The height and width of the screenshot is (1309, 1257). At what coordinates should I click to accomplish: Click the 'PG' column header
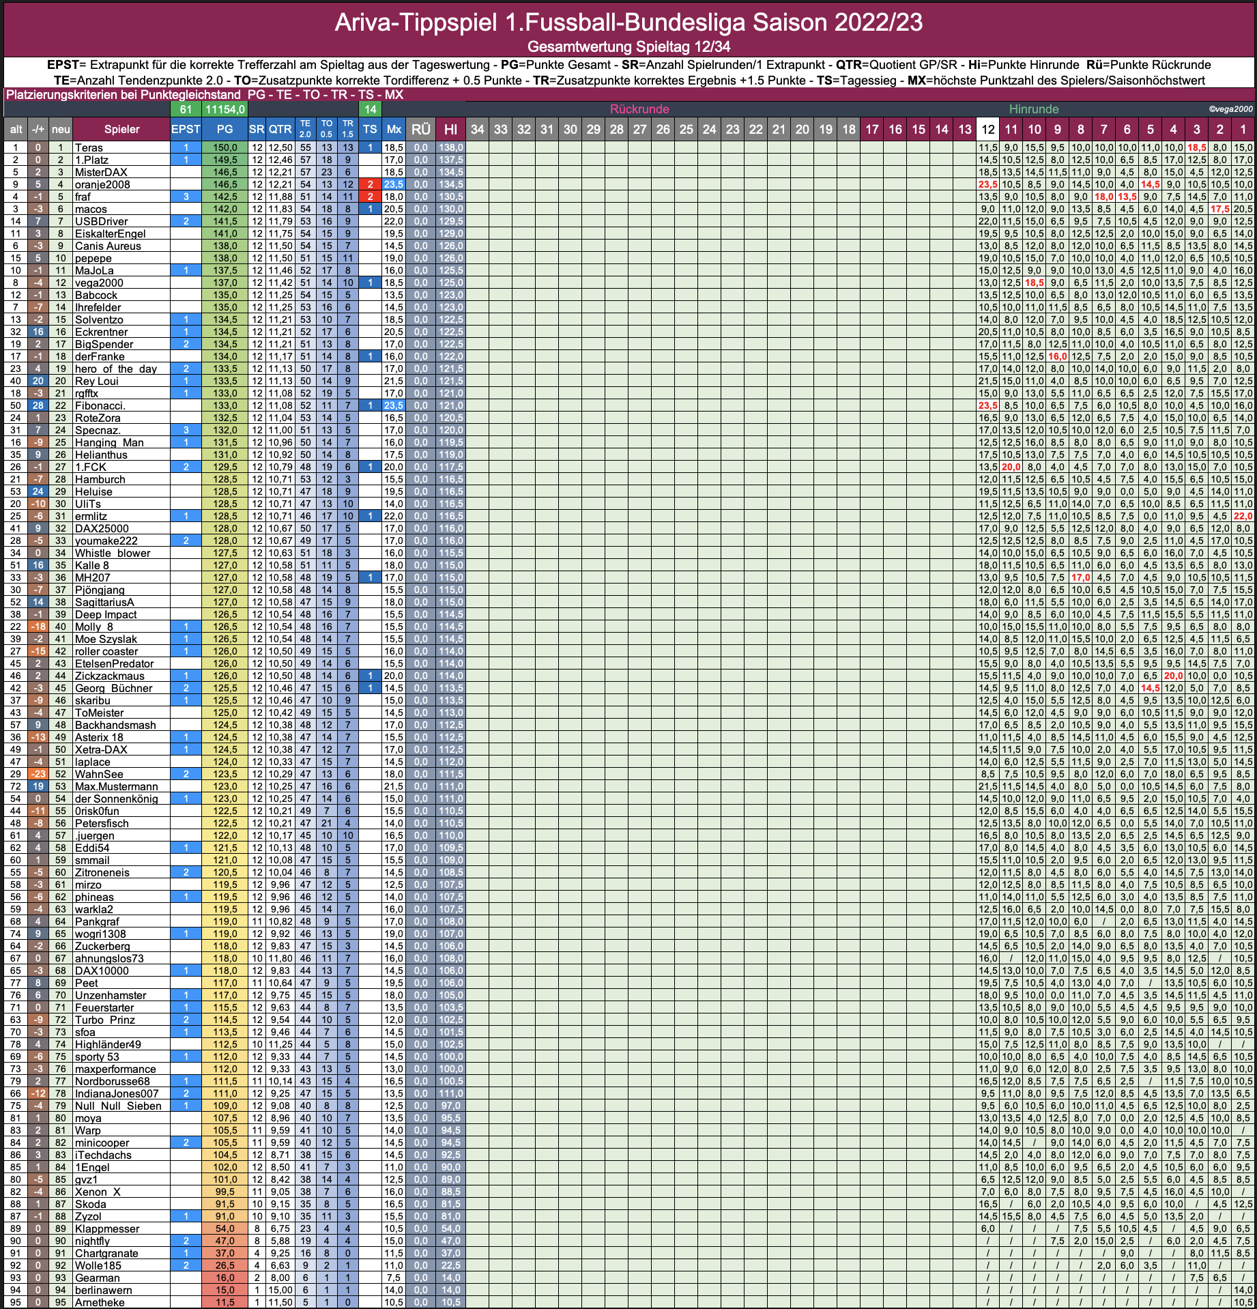(225, 129)
